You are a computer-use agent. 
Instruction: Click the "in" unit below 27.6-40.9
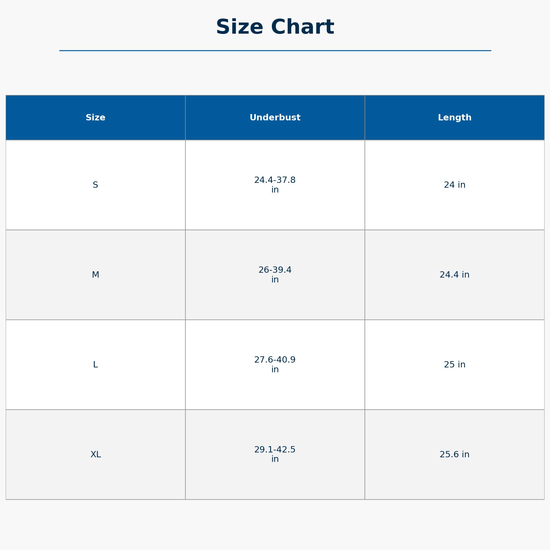pos(275,370)
